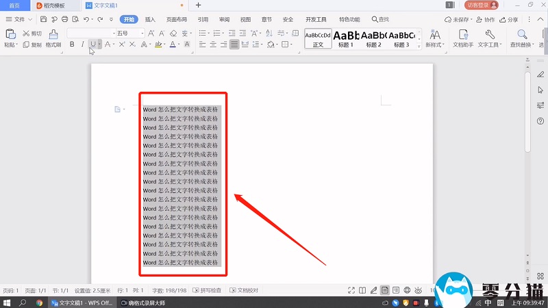Click the red font color swatch
Viewport: 548px width, 308px height.
[x=173, y=44]
